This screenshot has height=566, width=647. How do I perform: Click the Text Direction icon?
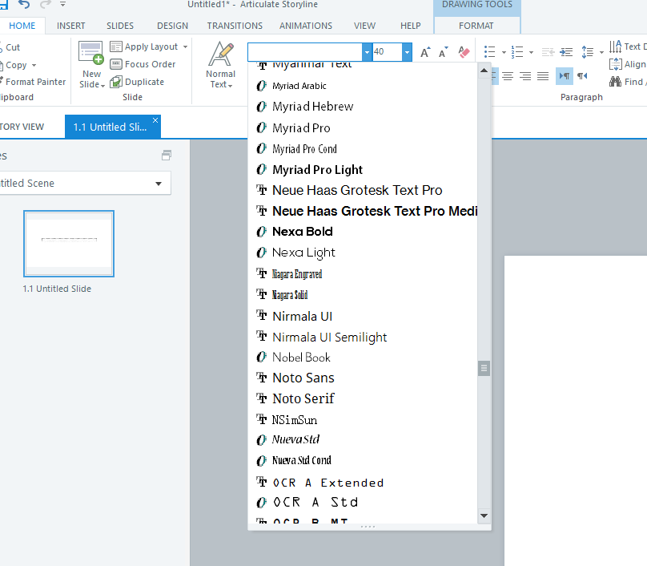(x=615, y=46)
